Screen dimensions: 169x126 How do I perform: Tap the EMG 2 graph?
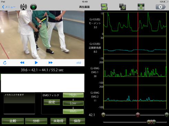(x=135, y=97)
